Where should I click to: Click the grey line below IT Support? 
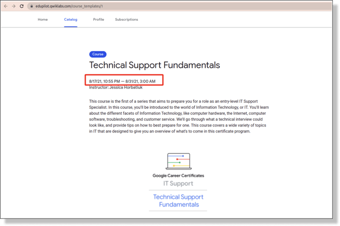coord(178,190)
